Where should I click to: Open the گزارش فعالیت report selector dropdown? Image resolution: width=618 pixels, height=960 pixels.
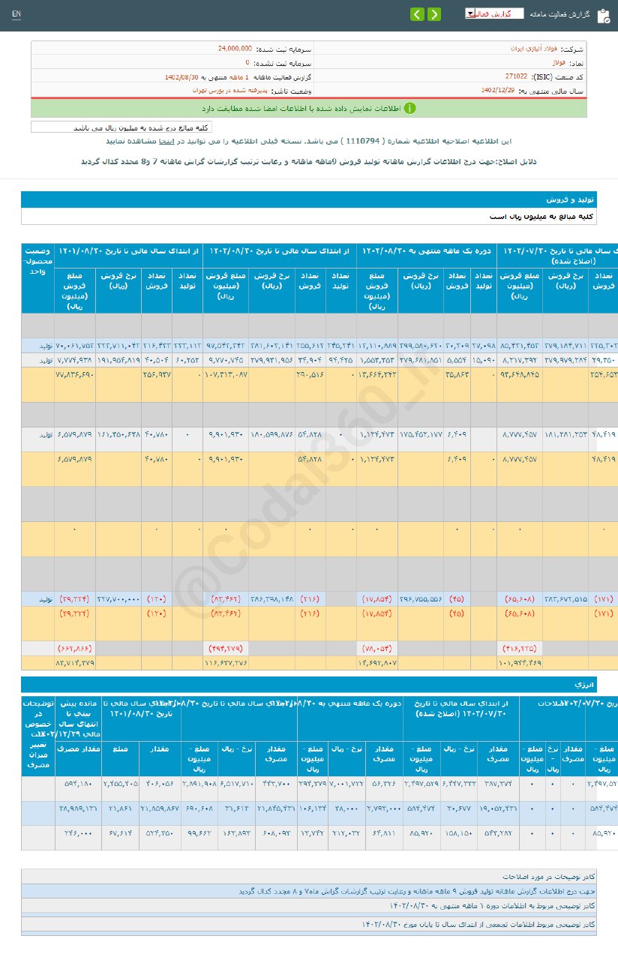click(493, 14)
